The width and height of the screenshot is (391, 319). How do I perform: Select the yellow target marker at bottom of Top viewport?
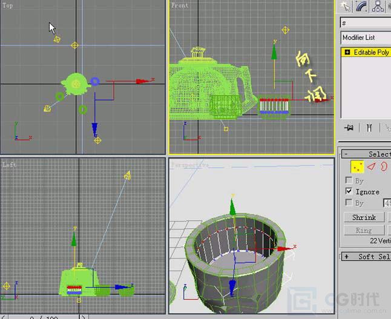click(x=97, y=140)
